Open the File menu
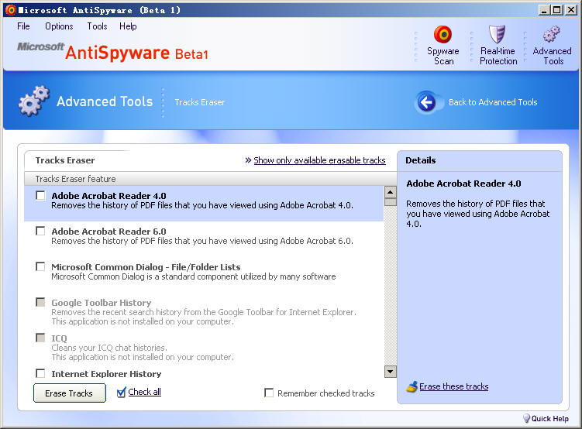Screen dimensions: 582x429 [23, 26]
